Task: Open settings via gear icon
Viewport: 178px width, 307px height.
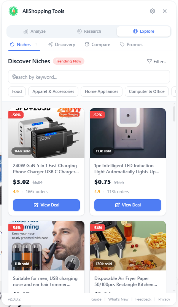Action: (153, 11)
